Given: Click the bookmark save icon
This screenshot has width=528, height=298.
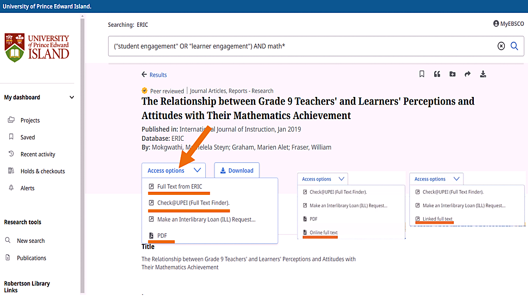Looking at the screenshot, I should (x=422, y=74).
